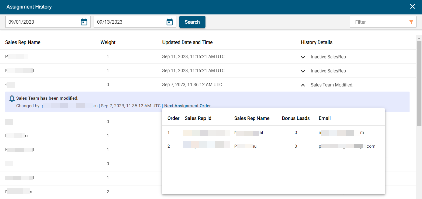Click the scrollbar up arrow
Viewport: 422px width, 199px height.
pyautogui.click(x=419, y=38)
